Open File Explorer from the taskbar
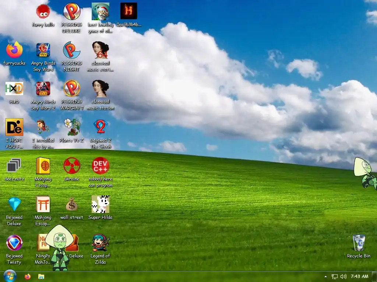 pos(41,276)
